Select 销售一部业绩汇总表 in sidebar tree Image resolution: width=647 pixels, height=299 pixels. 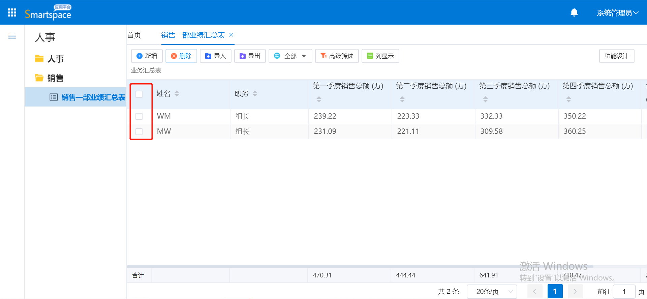click(75, 97)
